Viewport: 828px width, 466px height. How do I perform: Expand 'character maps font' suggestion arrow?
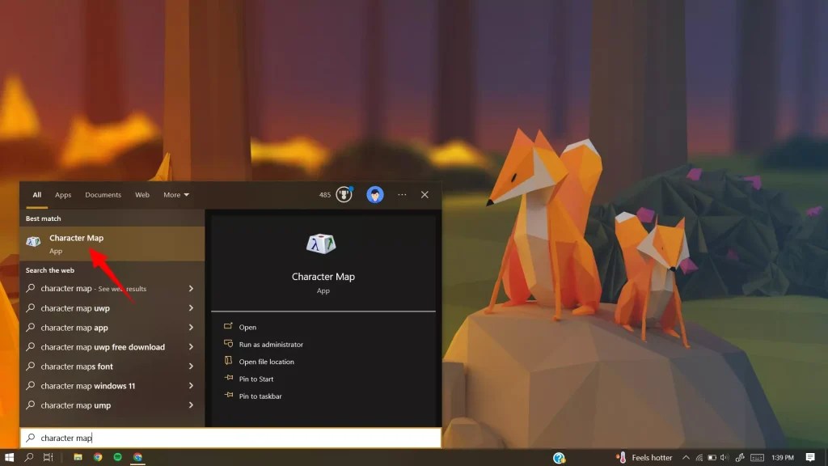[191, 366]
